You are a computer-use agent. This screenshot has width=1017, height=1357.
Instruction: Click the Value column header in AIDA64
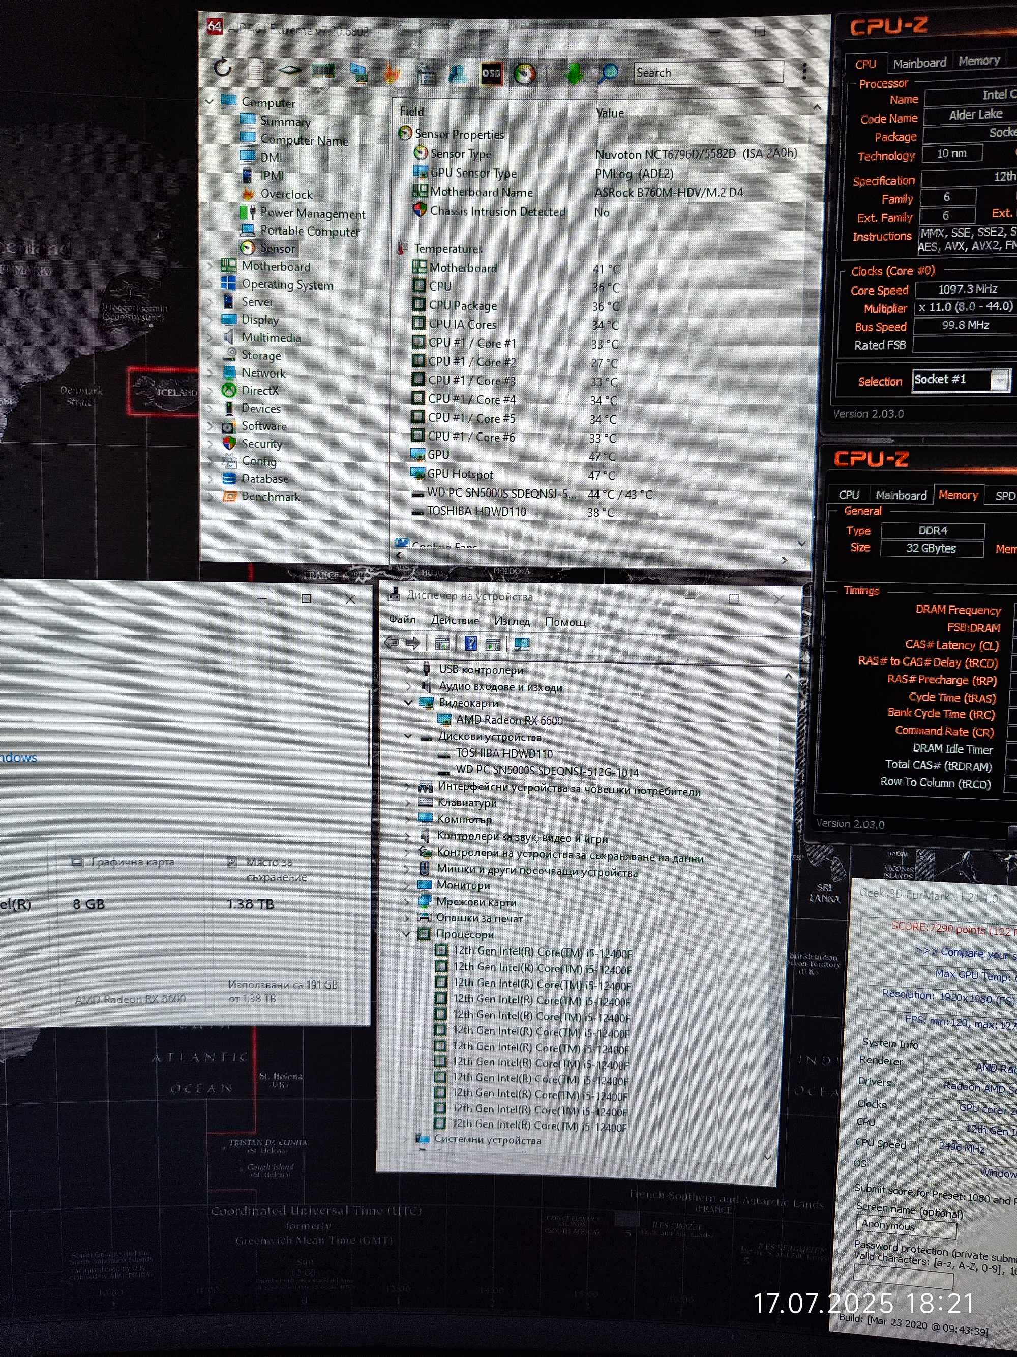point(609,113)
